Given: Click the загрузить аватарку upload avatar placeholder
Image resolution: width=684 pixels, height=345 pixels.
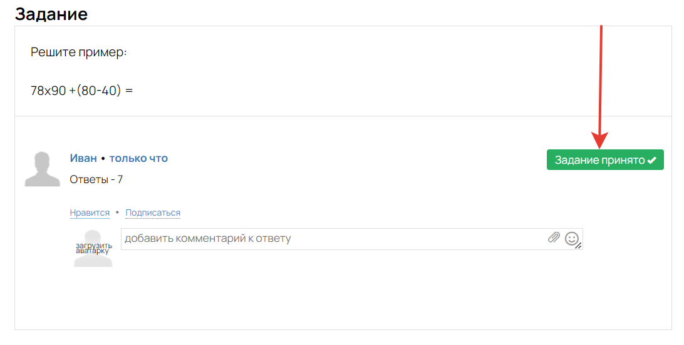Looking at the screenshot, I should pyautogui.click(x=93, y=248).
